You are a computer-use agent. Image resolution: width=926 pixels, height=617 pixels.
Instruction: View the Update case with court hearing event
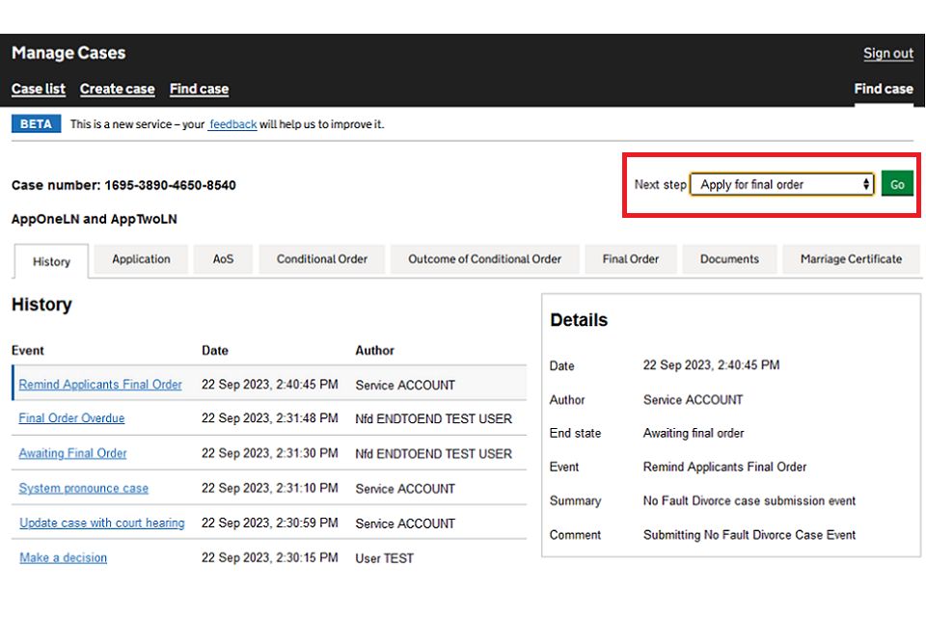click(101, 523)
